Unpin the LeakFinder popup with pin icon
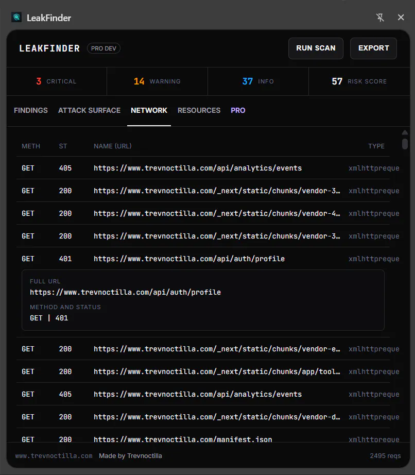Screen dimensions: 415x475 click(x=380, y=18)
